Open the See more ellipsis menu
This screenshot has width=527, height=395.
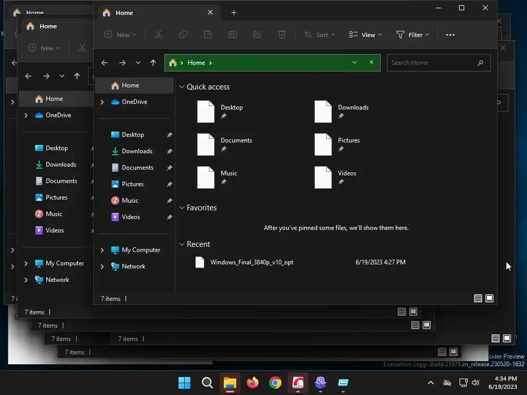click(450, 34)
